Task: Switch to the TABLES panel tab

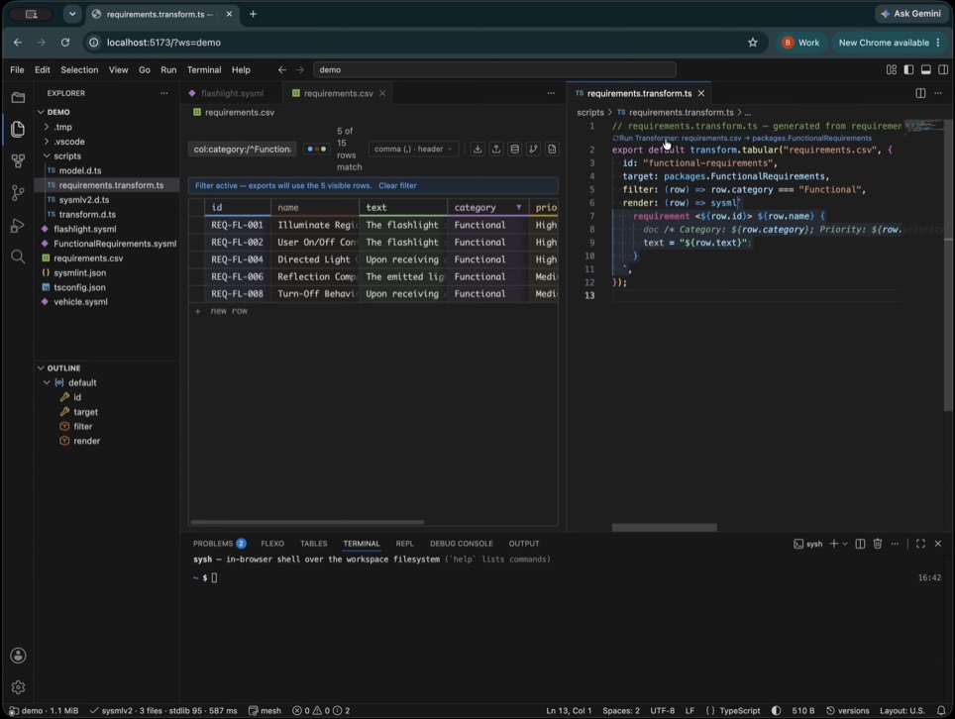Action: [x=314, y=544]
